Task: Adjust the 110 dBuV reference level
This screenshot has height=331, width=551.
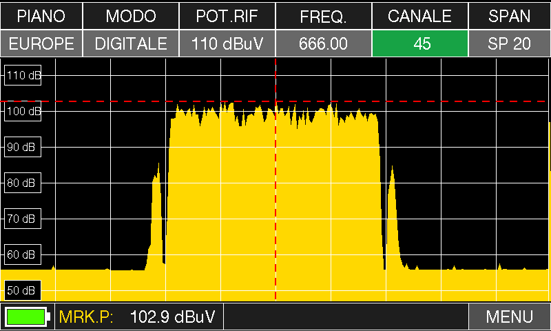Action: pos(227,43)
